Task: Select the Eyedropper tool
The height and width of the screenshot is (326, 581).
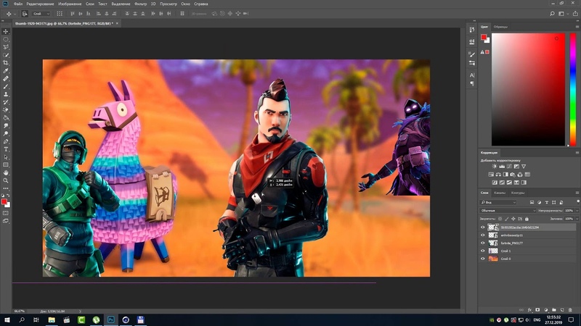Action: (6, 70)
